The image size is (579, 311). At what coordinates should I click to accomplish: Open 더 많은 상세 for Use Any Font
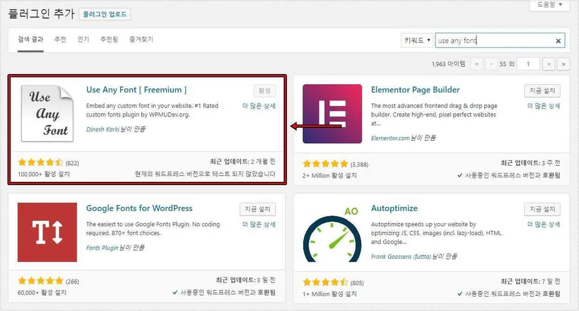click(x=259, y=106)
